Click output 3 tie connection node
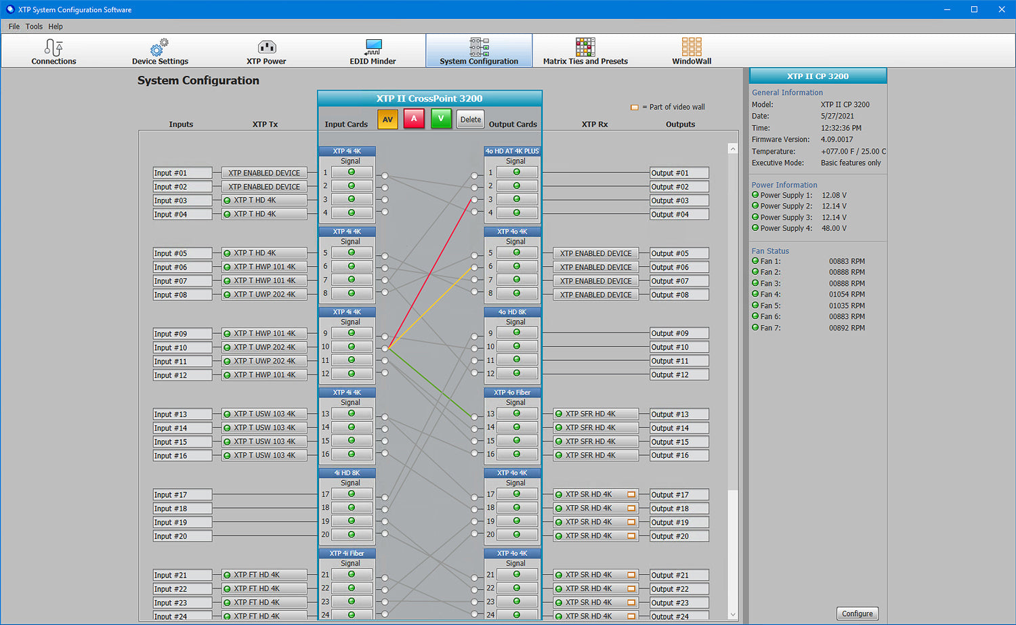The width and height of the screenshot is (1016, 625). point(474,200)
